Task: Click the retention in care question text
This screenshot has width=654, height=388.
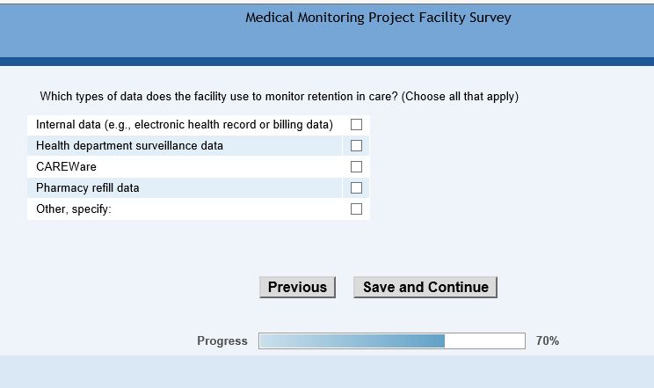Action: (x=279, y=96)
